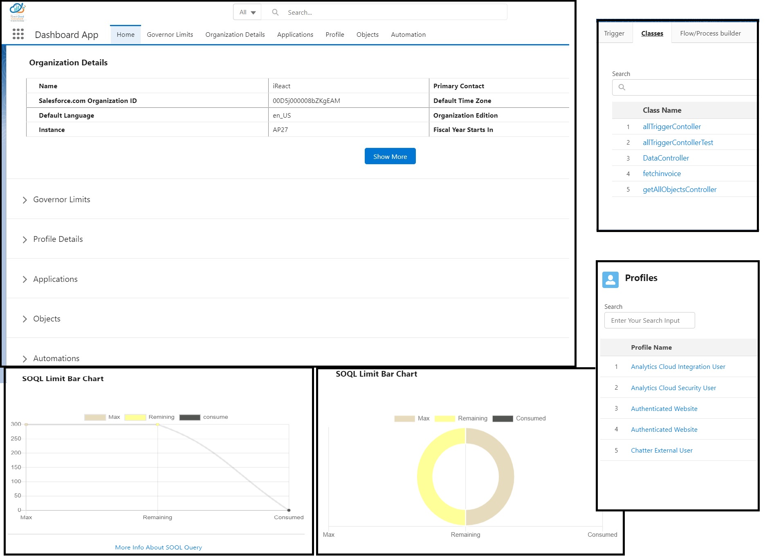Click the Dashboard App title
The width and height of the screenshot is (781, 558).
67,35
